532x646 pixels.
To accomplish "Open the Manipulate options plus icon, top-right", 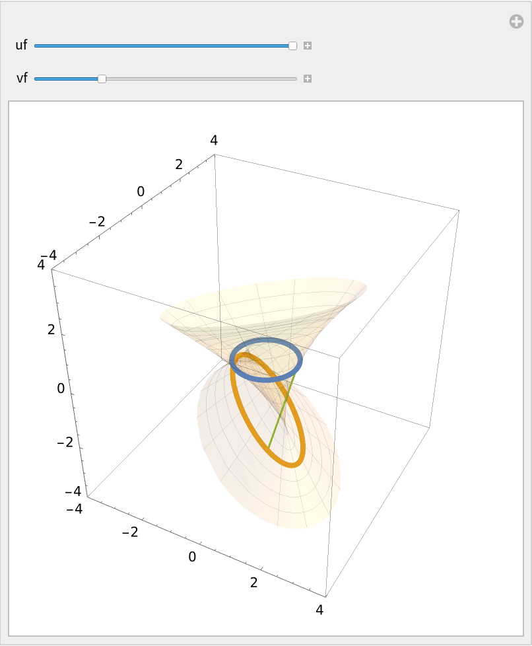I will coord(516,22).
